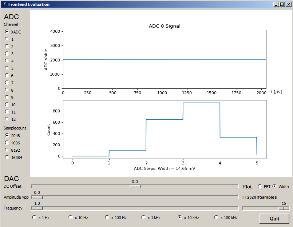Viewport: 293px width, 227px height.
Task: Select ADC channel 9
Action: pyautogui.click(x=7, y=97)
